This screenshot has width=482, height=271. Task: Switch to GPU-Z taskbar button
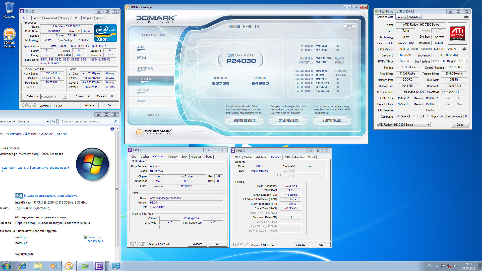(85, 266)
